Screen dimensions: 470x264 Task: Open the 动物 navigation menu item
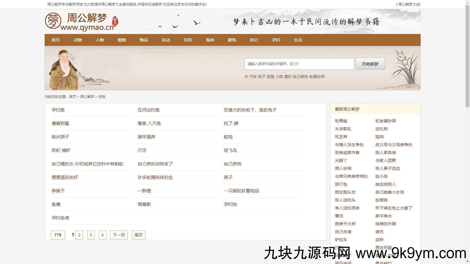tap(78, 40)
